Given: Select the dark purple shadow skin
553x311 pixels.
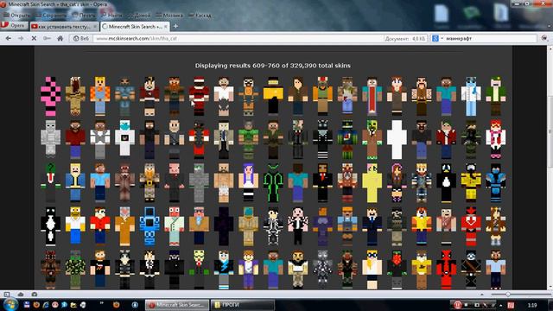Looking at the screenshot, I should pyautogui.click(x=224, y=226).
